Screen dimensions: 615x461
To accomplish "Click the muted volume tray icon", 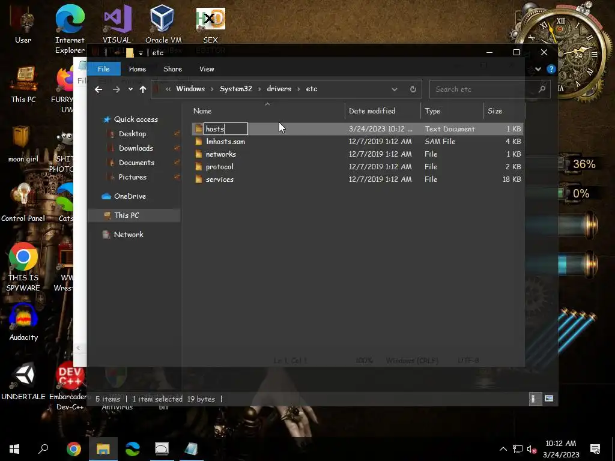I will [x=532, y=449].
